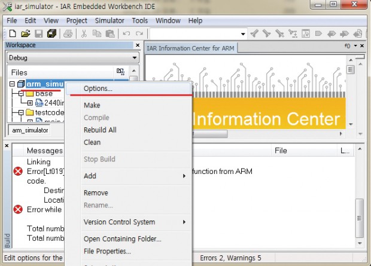Open the Help menu
Viewport: 371px width, 266px height.
click(x=195, y=20)
